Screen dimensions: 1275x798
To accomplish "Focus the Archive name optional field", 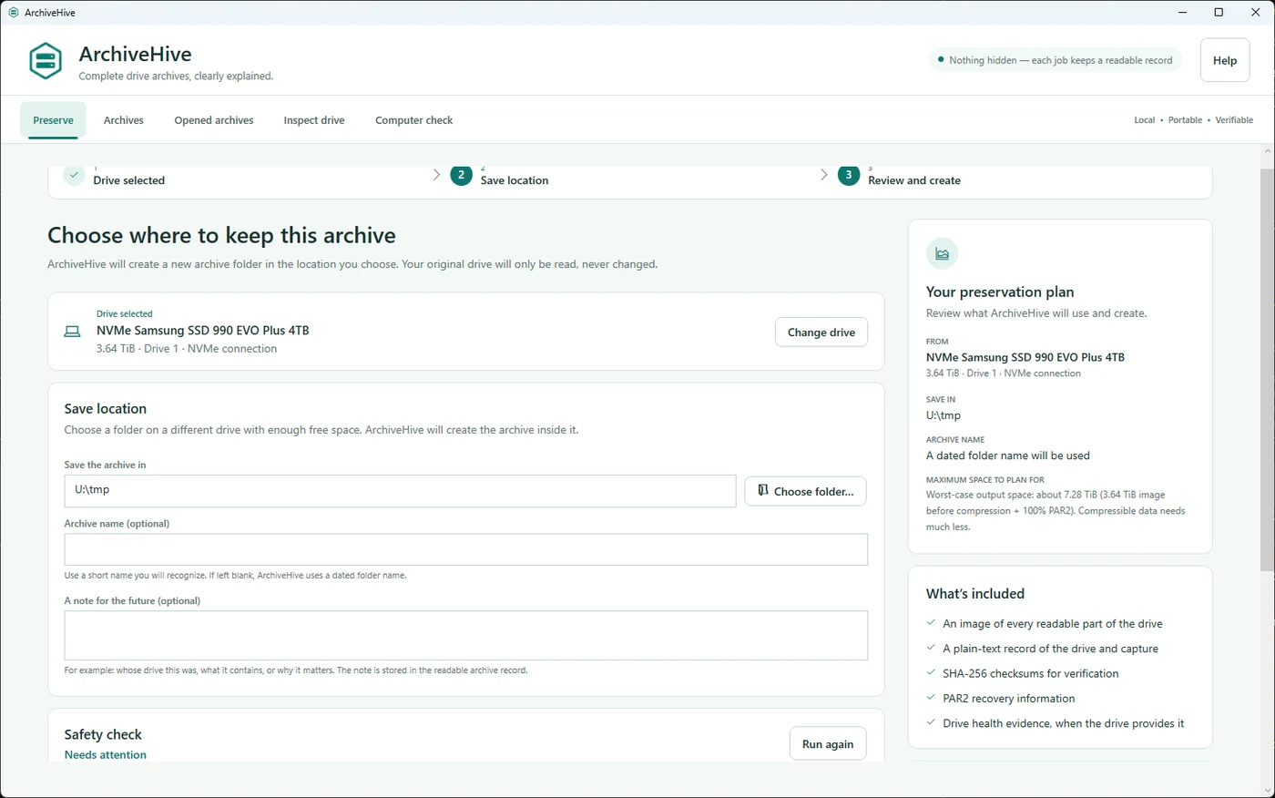I will [x=465, y=549].
